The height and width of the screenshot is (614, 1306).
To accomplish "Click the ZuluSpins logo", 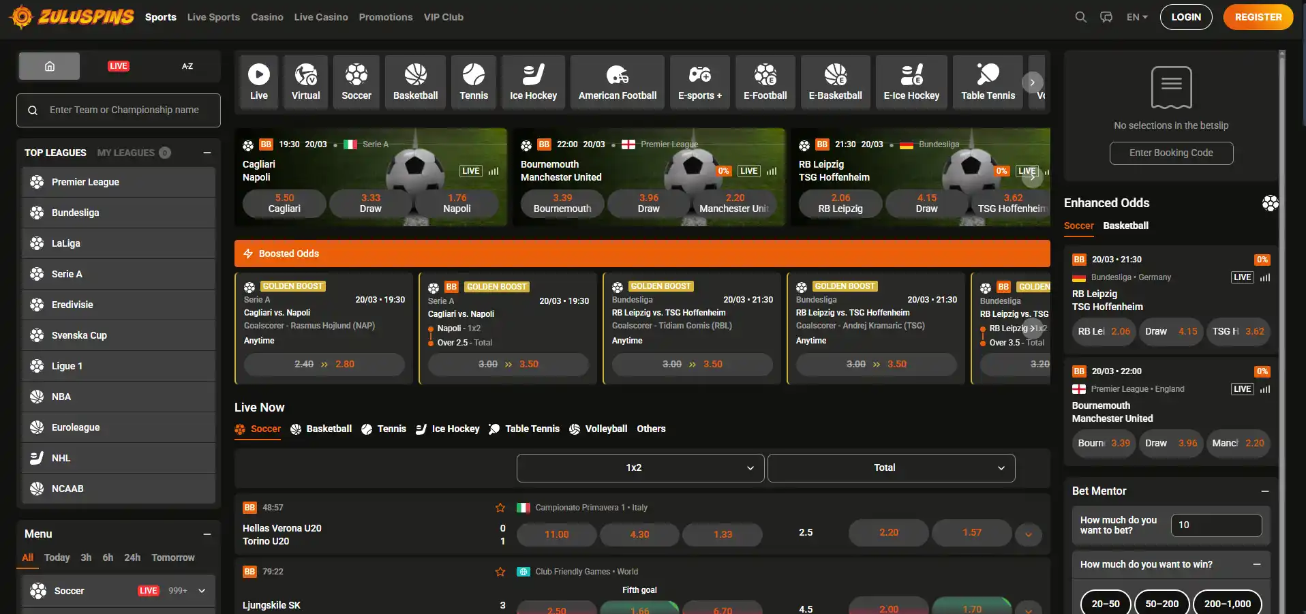I will (x=72, y=17).
